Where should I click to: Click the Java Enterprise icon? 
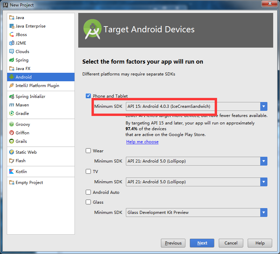(x=12, y=26)
